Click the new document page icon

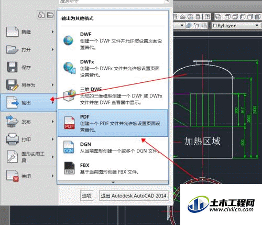(x=12, y=31)
